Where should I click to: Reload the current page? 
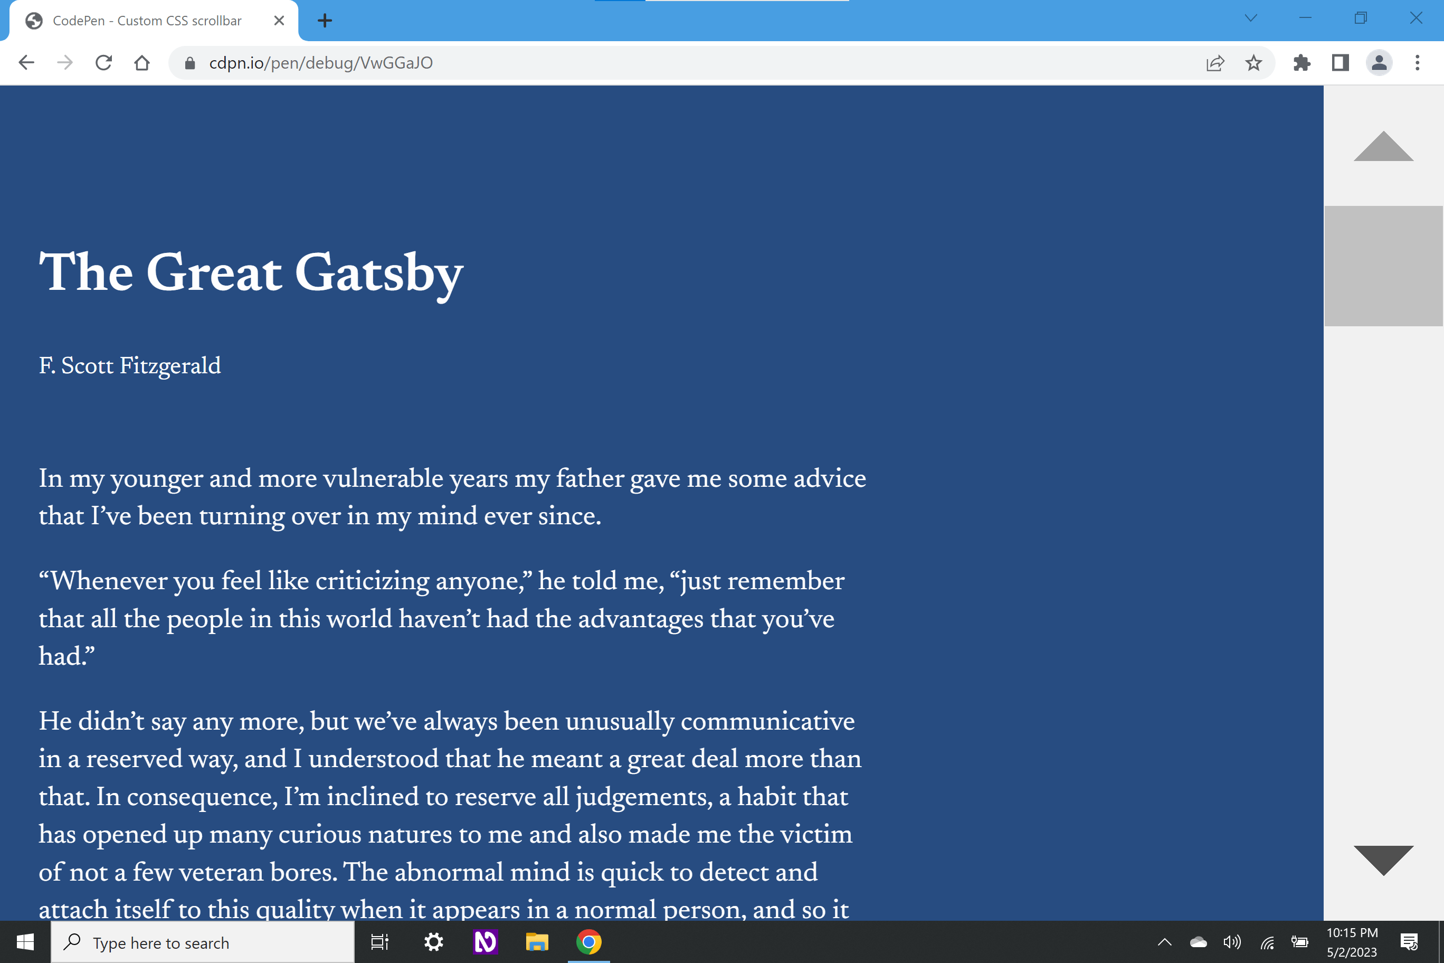coord(103,62)
